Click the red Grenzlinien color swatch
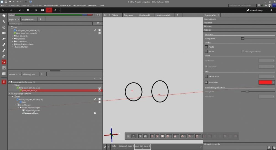 tap(265, 82)
